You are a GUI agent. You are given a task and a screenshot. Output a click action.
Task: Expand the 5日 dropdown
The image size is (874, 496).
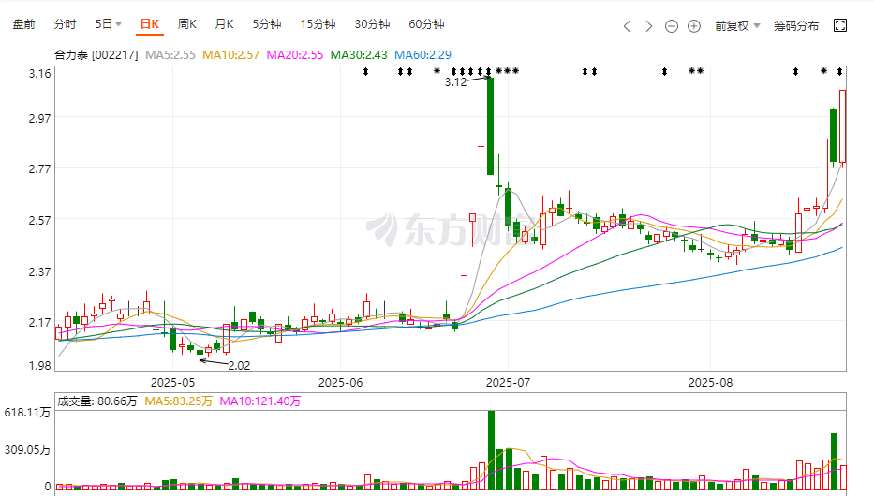[108, 24]
